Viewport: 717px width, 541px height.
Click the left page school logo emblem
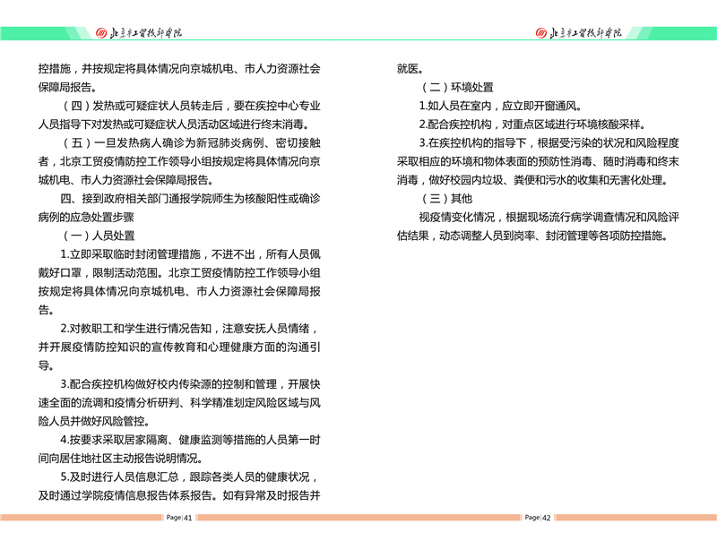pos(101,32)
